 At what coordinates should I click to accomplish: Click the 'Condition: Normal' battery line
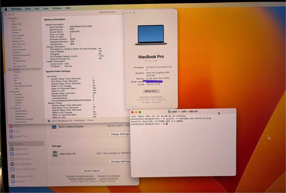coord(61,66)
